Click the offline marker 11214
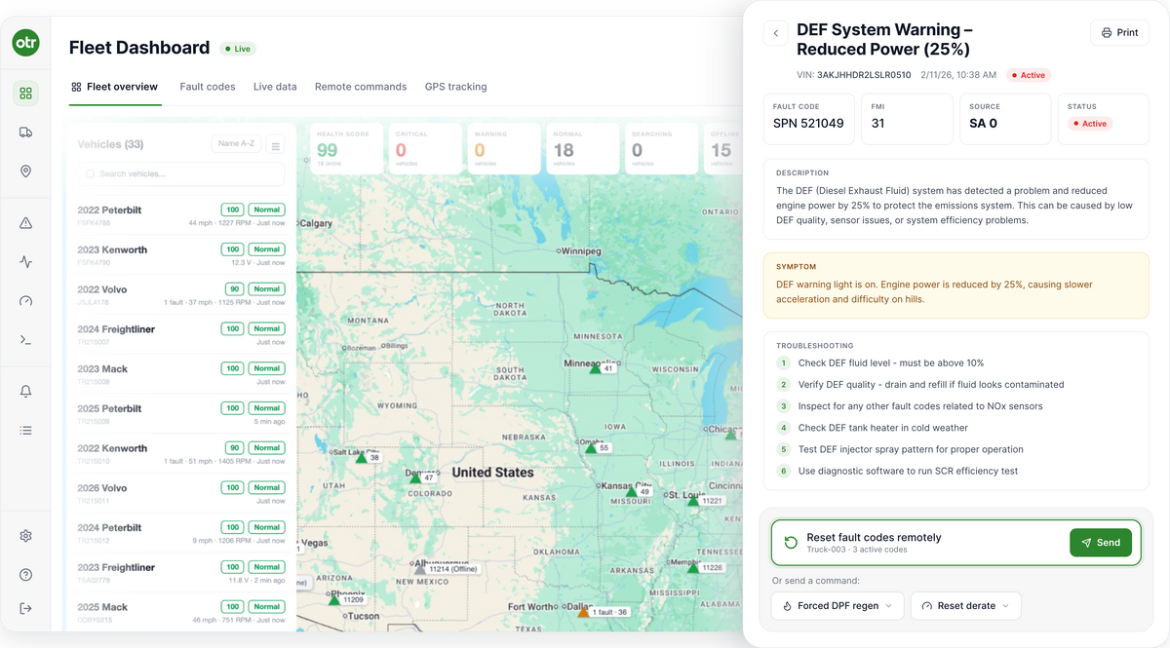1170x648 pixels. click(x=420, y=569)
